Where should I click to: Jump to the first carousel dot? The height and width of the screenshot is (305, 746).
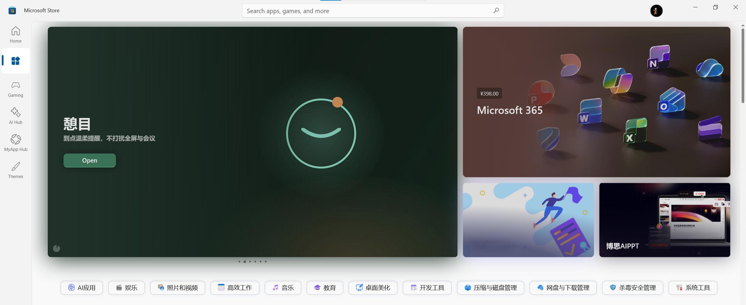(240, 261)
